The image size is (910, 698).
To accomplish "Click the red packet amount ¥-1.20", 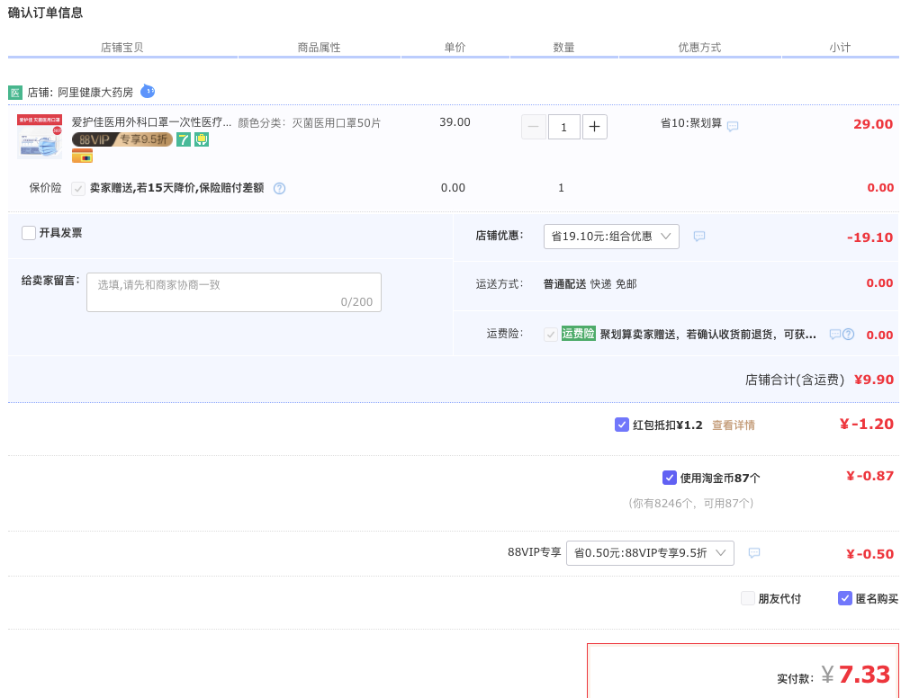I will click(867, 424).
